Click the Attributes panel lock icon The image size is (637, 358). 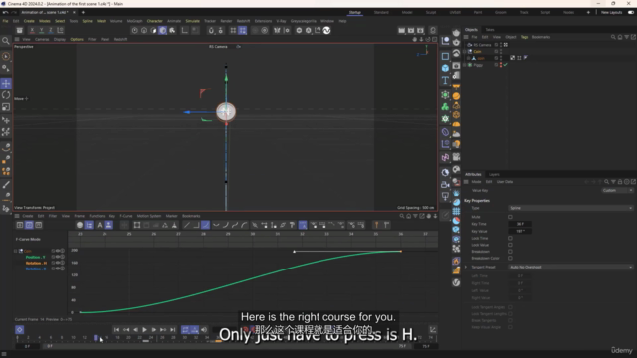point(620,182)
